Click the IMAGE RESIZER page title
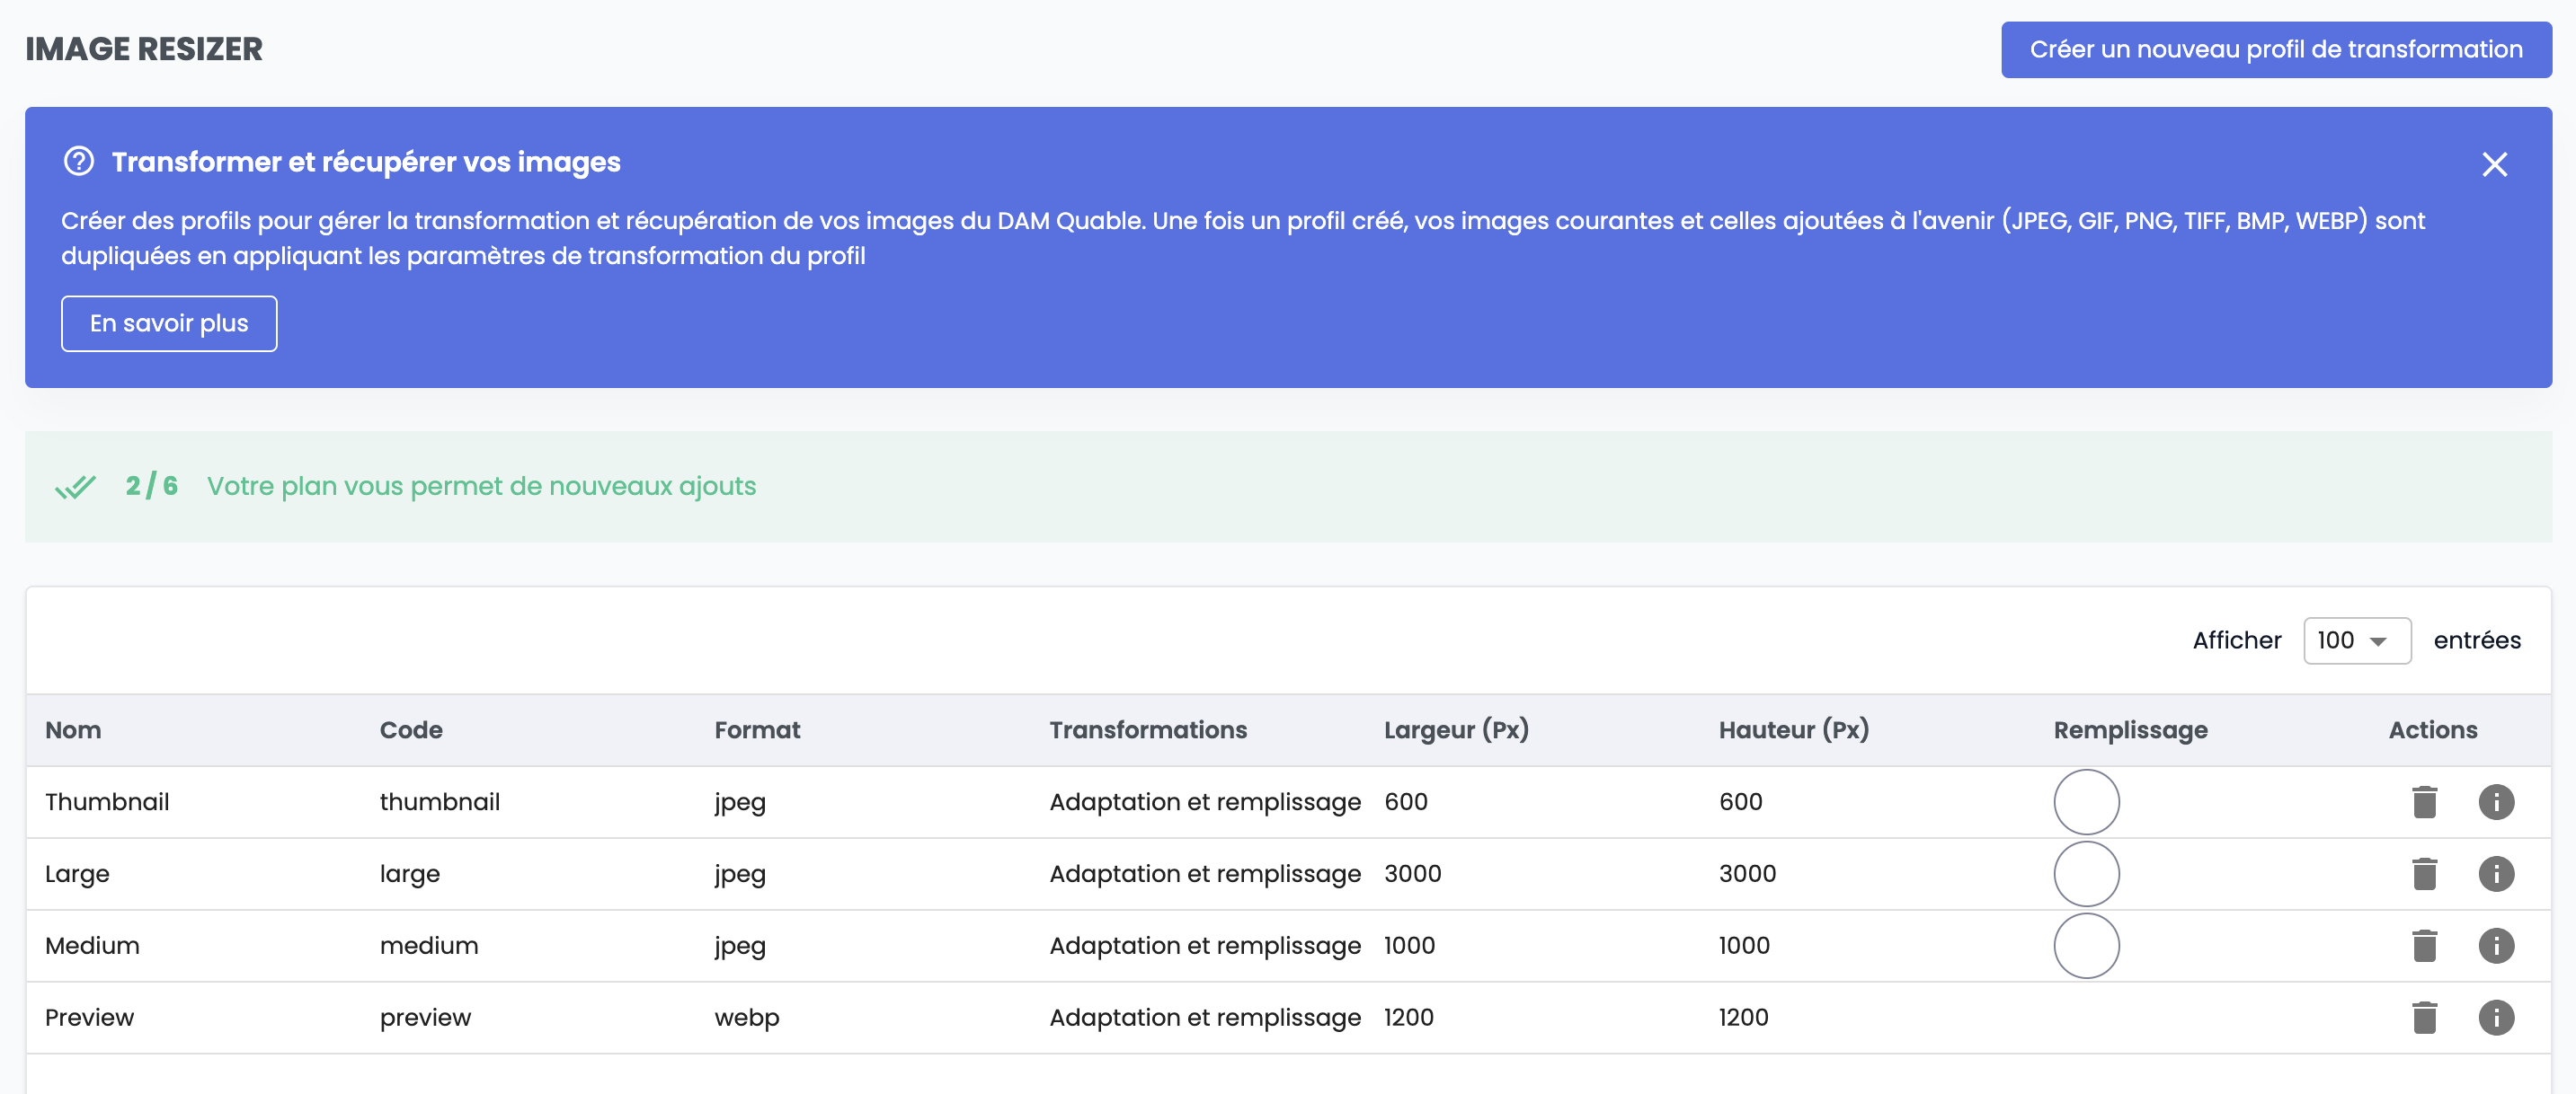 144,49
